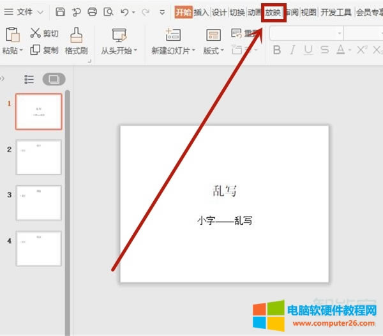The image size is (383, 336).
Task: Open the 文件 (File) menu
Action: point(19,11)
